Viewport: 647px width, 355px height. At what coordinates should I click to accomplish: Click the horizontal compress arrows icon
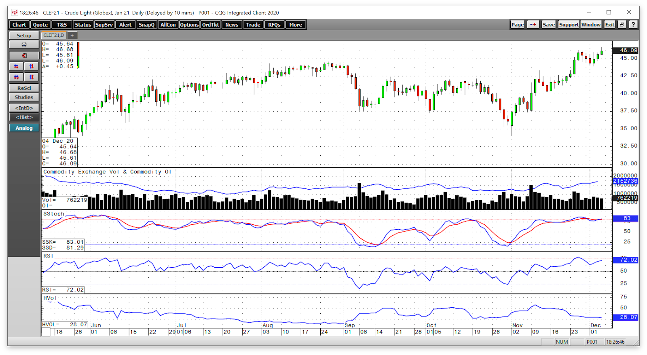[16, 77]
